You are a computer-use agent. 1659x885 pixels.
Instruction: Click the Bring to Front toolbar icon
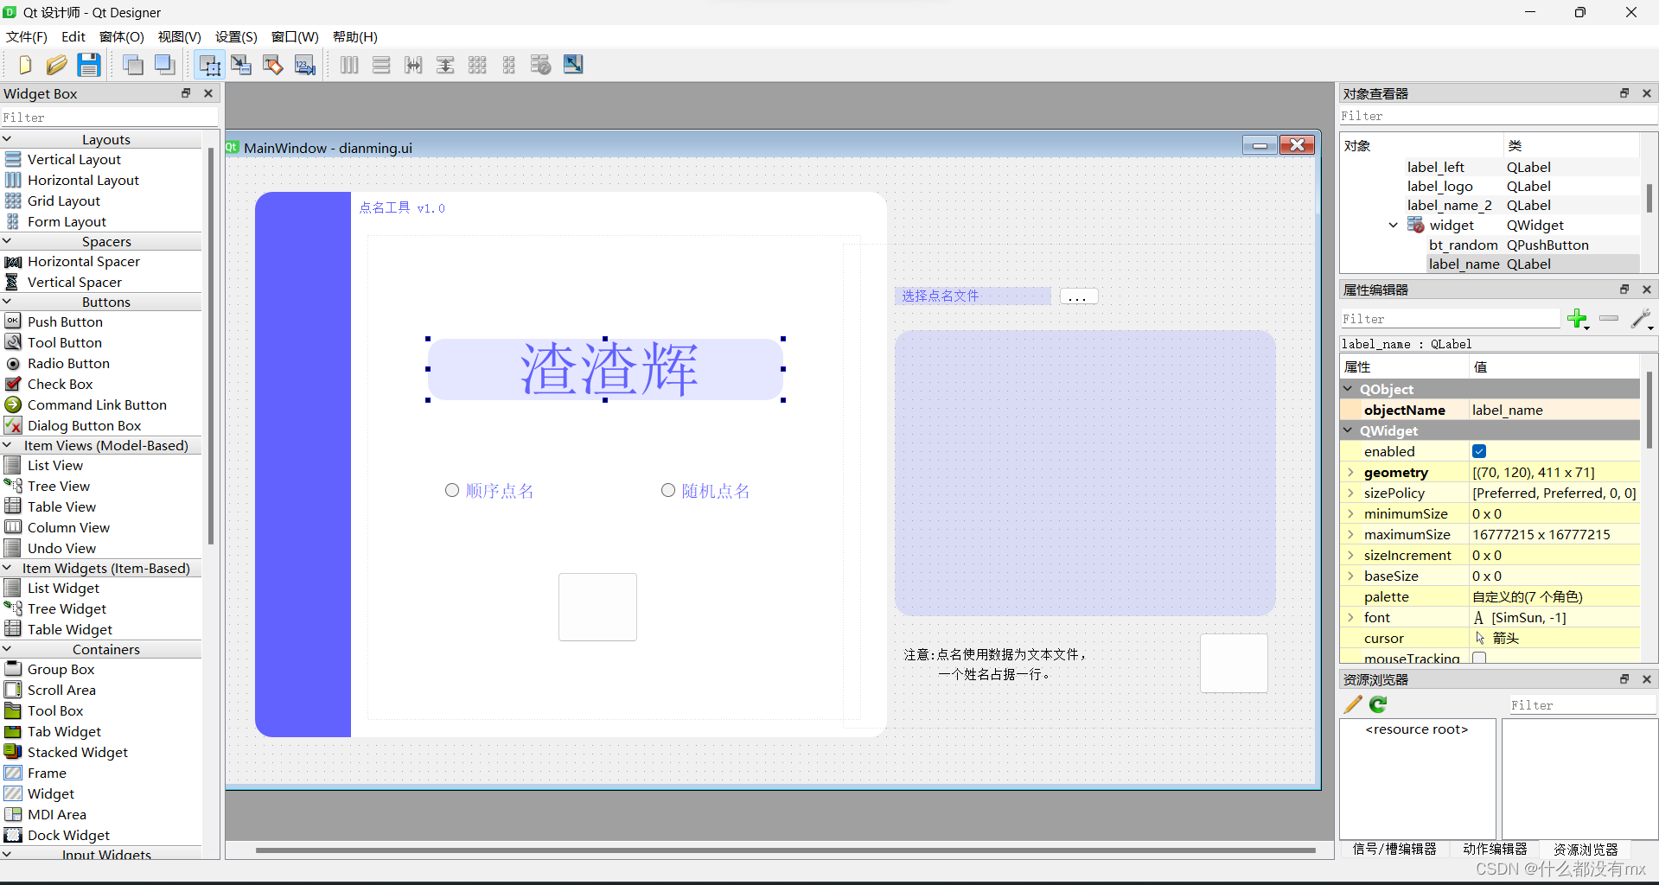(x=164, y=65)
